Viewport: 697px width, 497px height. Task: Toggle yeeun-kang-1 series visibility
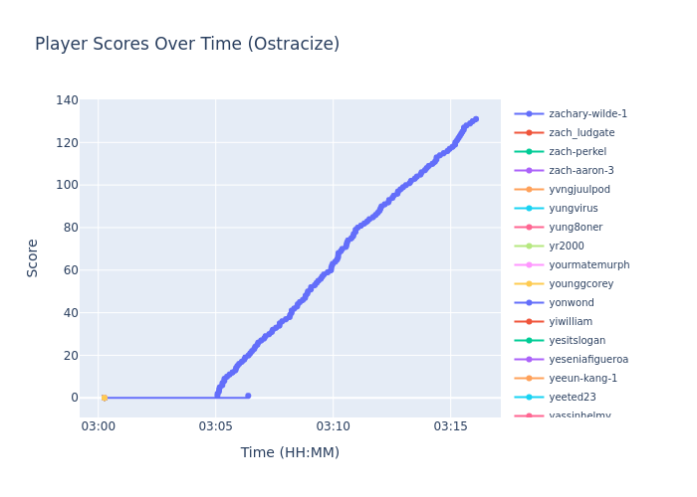pyautogui.click(x=582, y=379)
